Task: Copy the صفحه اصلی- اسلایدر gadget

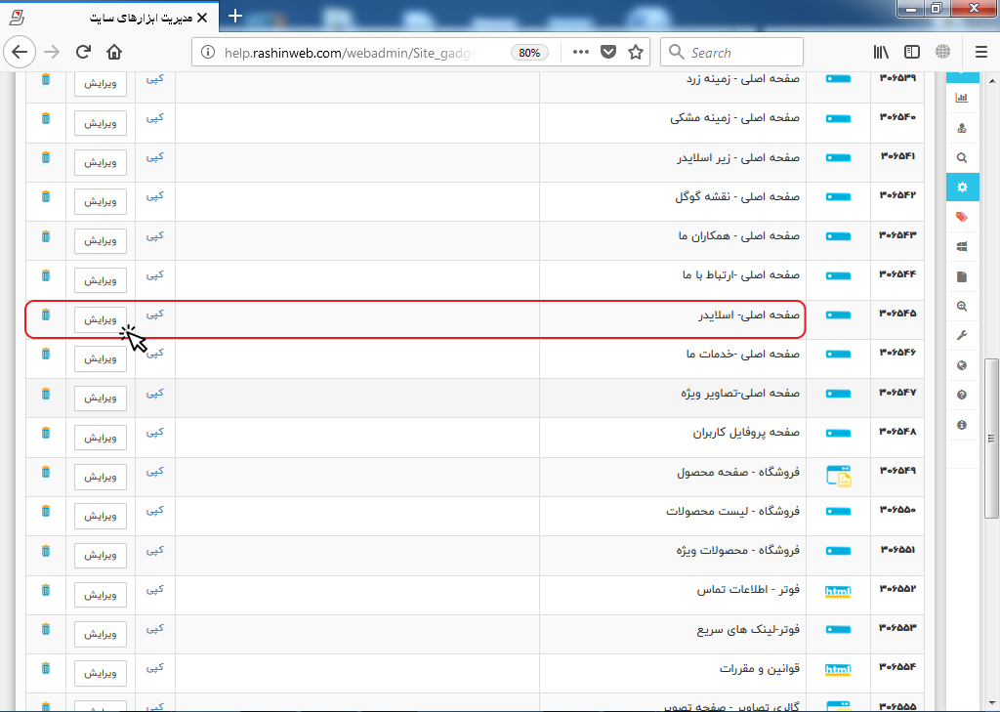Action: (x=155, y=314)
